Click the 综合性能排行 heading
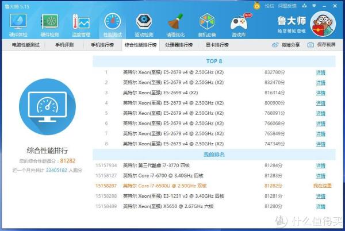This screenshot has width=345, height=231. (x=47, y=151)
